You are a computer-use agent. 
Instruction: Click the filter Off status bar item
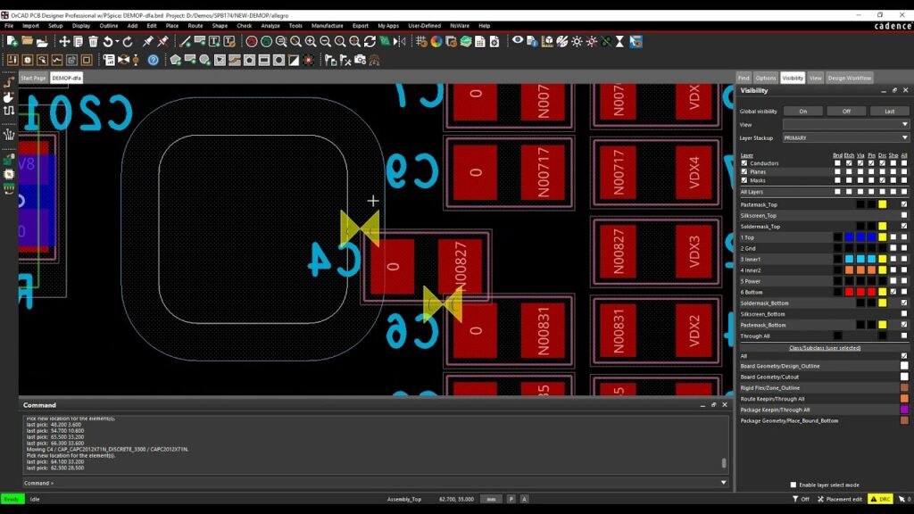(x=801, y=500)
